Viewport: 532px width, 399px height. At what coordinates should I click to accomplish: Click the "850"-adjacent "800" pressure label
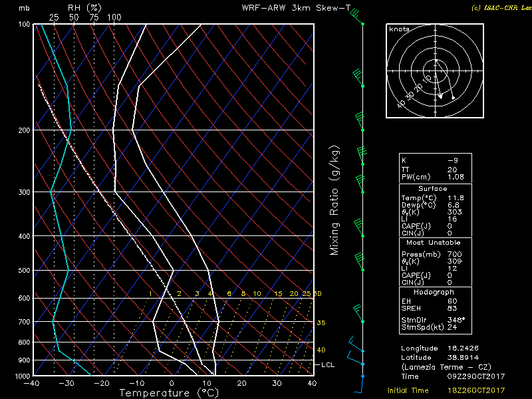24,342
